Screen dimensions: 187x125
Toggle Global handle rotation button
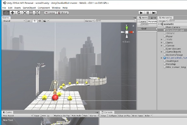coord(63,13)
